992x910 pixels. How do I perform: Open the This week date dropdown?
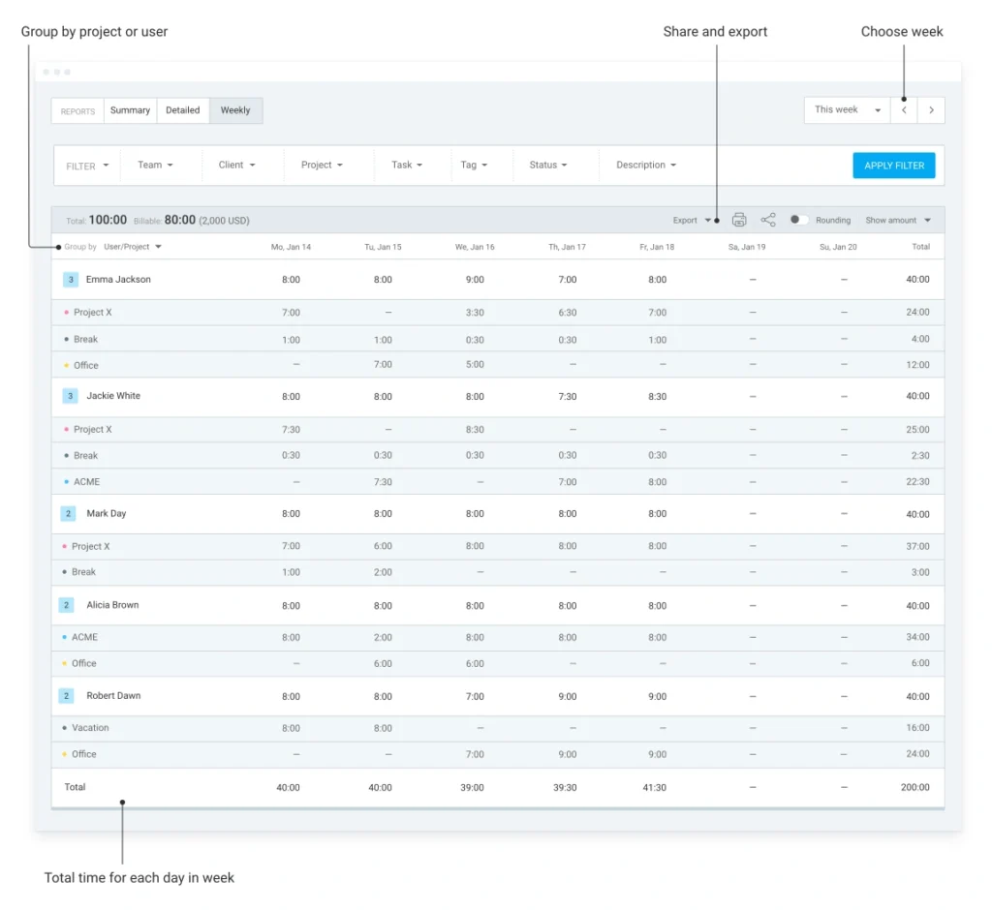847,110
